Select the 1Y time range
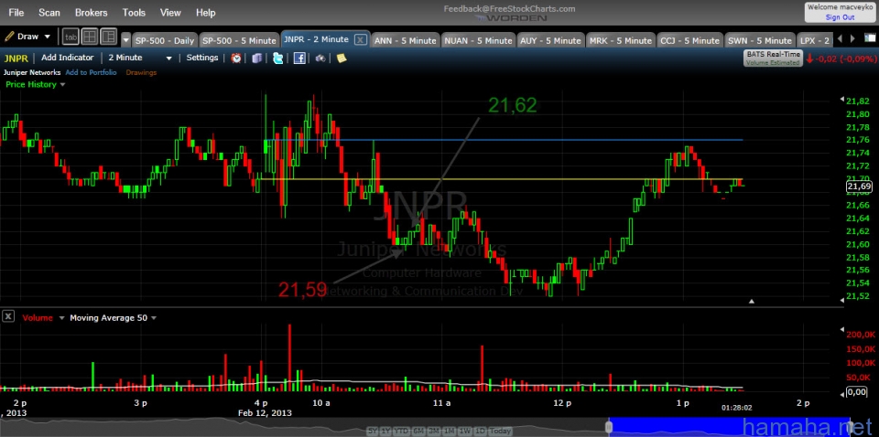Image resolution: width=879 pixels, height=437 pixels. (385, 431)
